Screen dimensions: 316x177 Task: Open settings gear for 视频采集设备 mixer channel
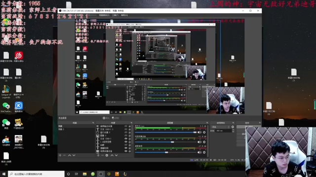pos(204,142)
